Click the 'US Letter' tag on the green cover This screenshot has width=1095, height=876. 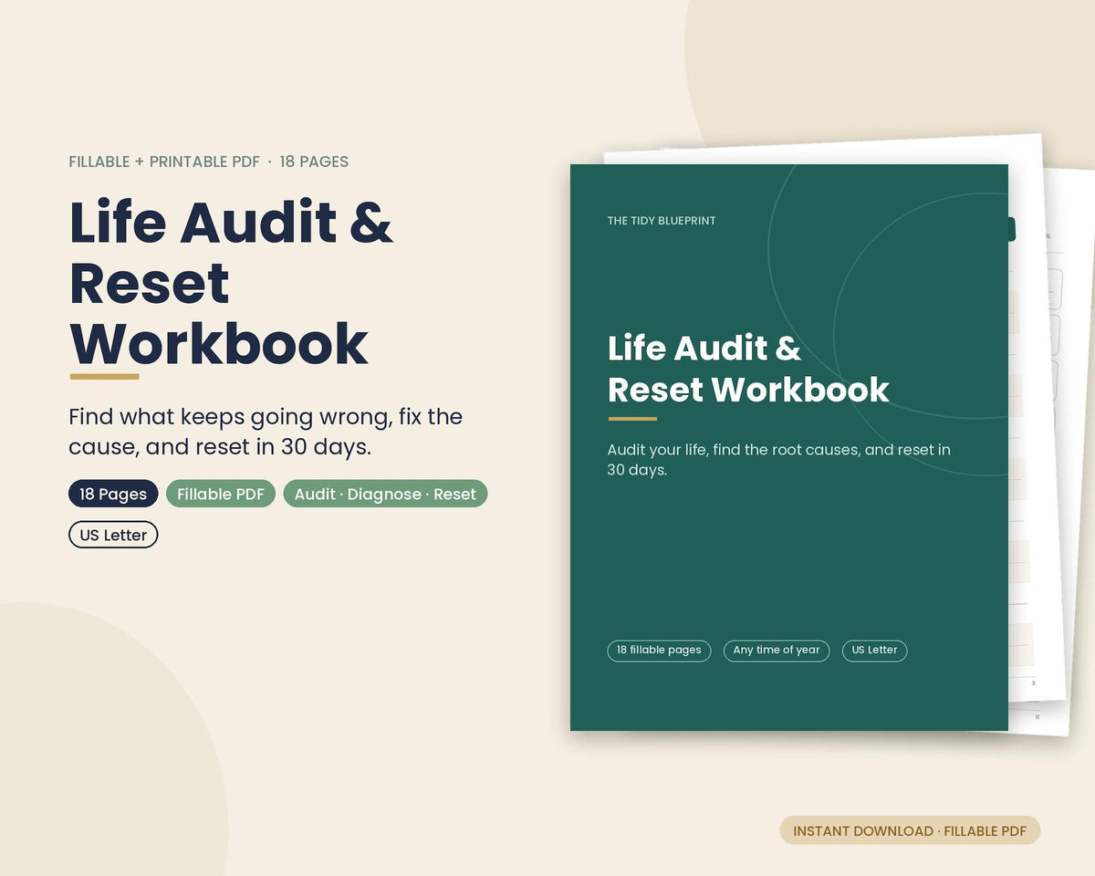(x=874, y=651)
